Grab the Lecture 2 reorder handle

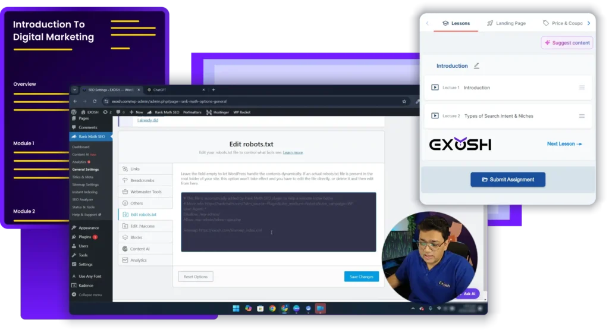click(x=582, y=116)
